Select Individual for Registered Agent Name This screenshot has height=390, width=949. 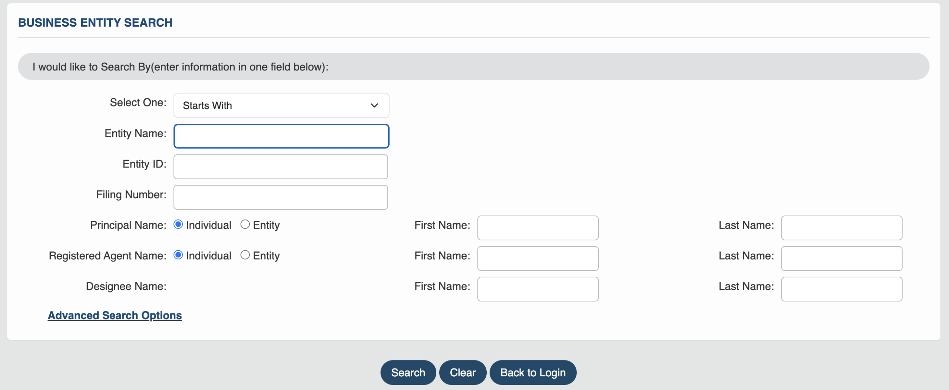pos(178,255)
